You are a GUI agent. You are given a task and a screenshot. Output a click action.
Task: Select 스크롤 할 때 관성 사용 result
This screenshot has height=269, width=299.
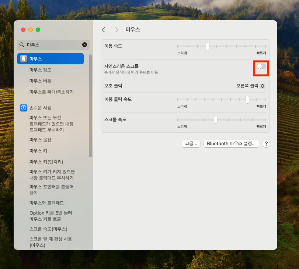pos(51,242)
